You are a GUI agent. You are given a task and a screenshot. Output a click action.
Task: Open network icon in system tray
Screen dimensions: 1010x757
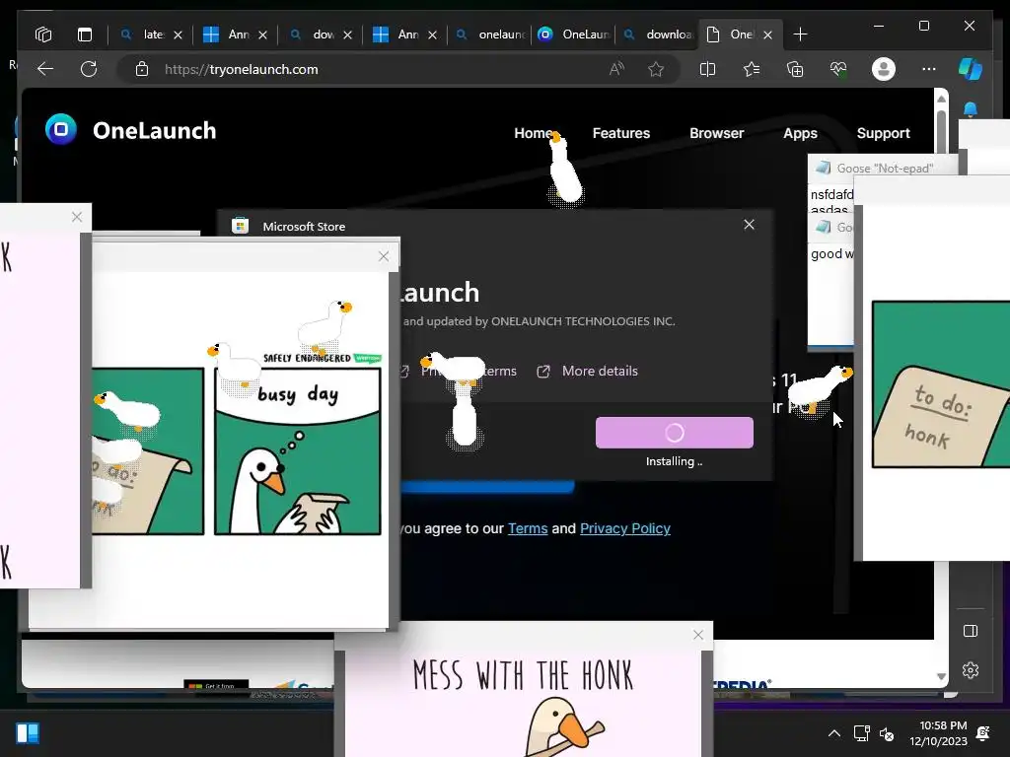tap(861, 733)
